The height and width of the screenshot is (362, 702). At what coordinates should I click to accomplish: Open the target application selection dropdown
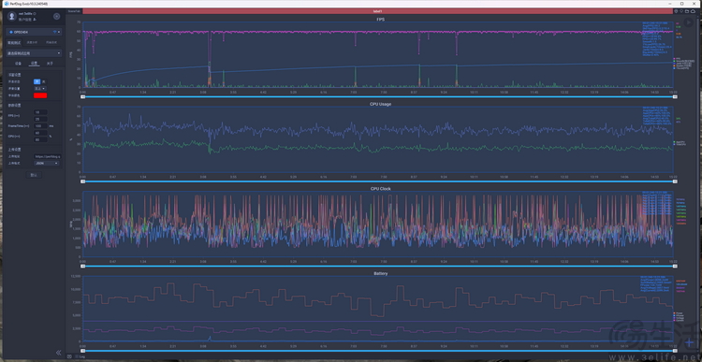[34, 52]
